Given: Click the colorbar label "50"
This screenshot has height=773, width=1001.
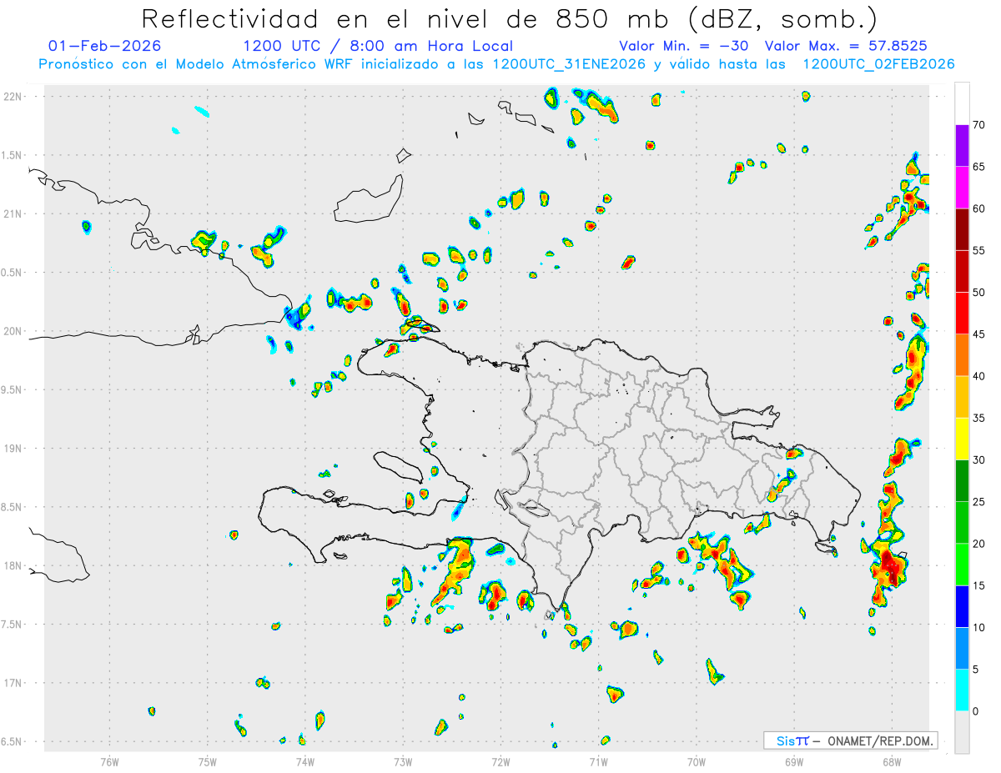Looking at the screenshot, I should coord(979,293).
